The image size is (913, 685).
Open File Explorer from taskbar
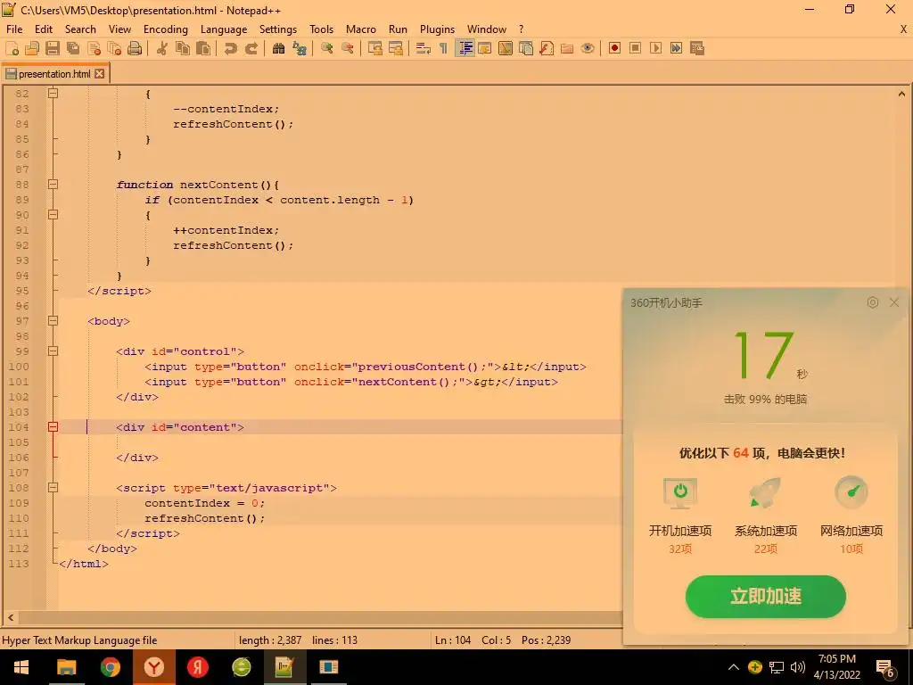point(66,667)
